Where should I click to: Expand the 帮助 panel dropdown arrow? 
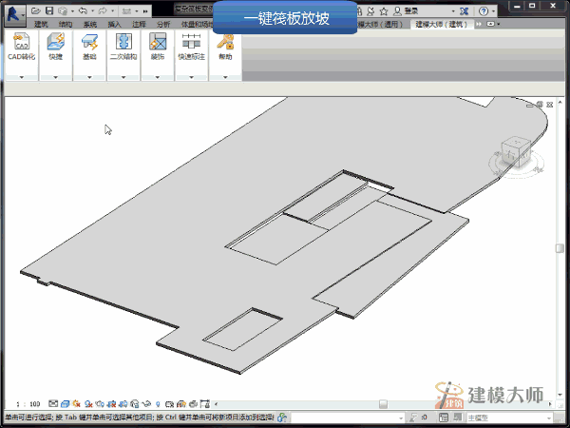(x=225, y=77)
